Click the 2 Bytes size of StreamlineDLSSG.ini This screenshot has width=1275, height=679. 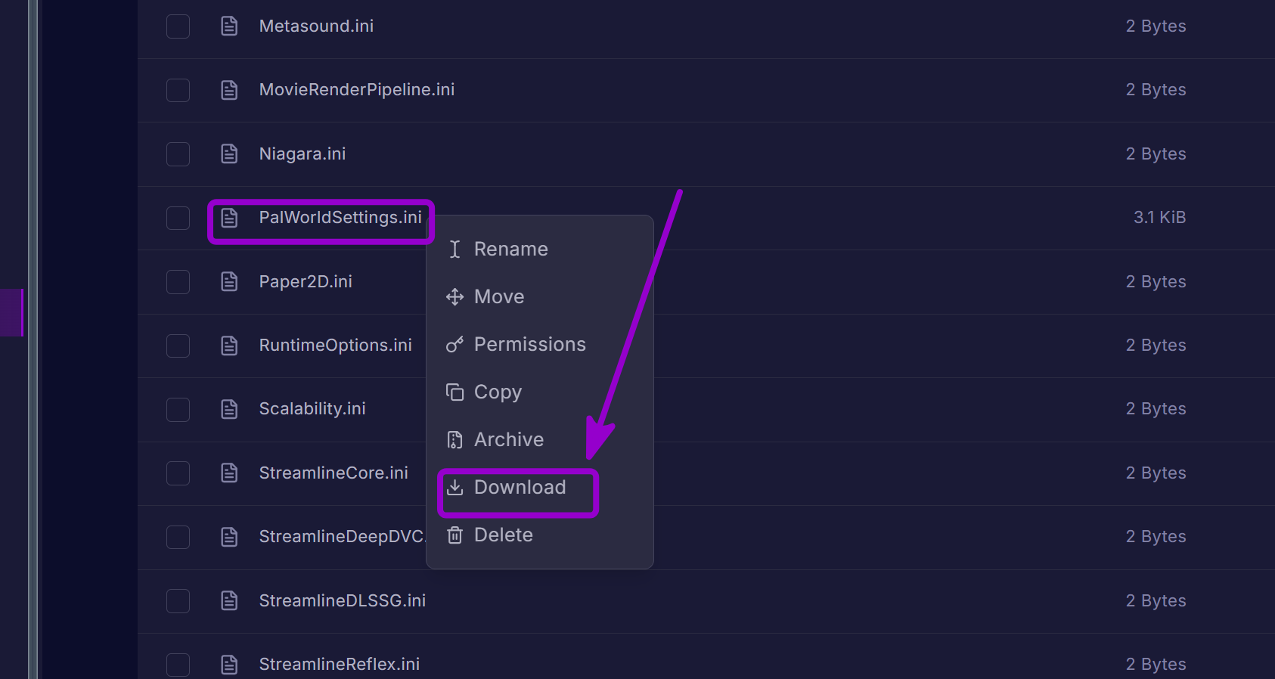coord(1156,600)
